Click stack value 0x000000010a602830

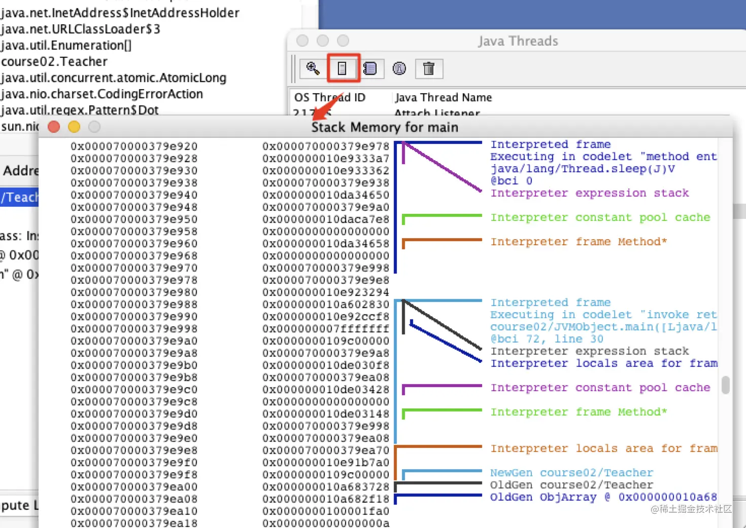click(x=326, y=304)
